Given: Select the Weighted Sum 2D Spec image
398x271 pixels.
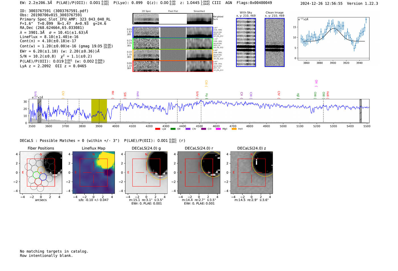Looking at the screenshot, I should pos(146,19).
